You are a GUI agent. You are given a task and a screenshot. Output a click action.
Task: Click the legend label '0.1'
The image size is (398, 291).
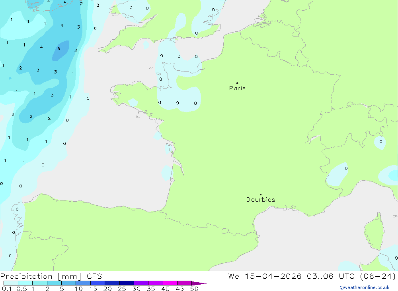coord(7,289)
